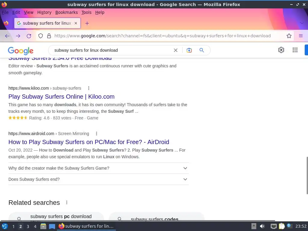Click the padlock site security icon
The width and height of the screenshot is (308, 231).
coord(49,36)
